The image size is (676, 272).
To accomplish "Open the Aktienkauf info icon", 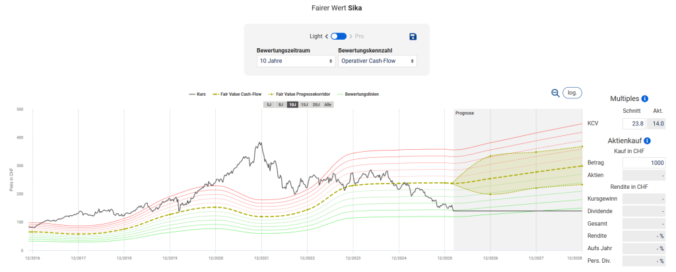I will (647, 141).
